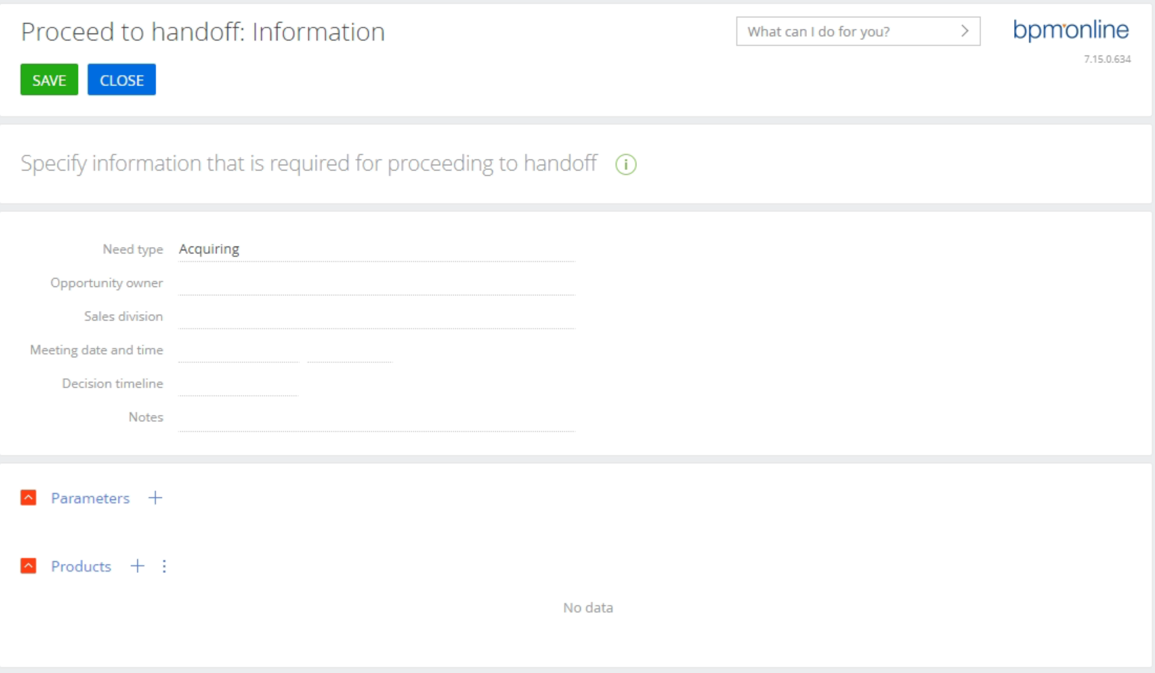Click the blue CLOSE button
The image size is (1155, 673).
click(121, 80)
